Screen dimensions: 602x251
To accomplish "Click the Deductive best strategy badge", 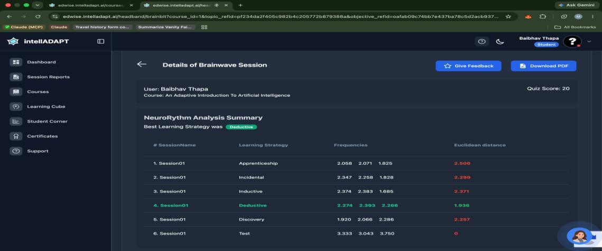I will tap(241, 127).
